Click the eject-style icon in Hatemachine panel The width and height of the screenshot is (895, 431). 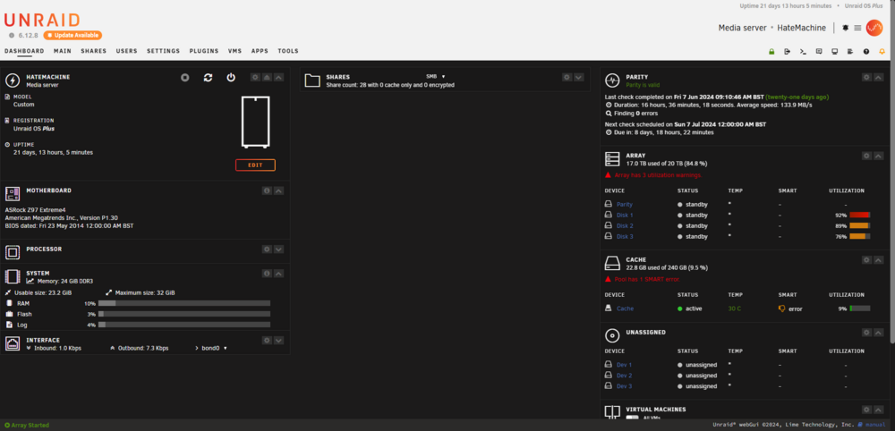point(267,78)
